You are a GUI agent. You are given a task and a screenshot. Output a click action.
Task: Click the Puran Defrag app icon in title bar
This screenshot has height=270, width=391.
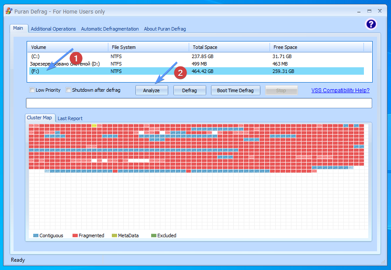8,11
